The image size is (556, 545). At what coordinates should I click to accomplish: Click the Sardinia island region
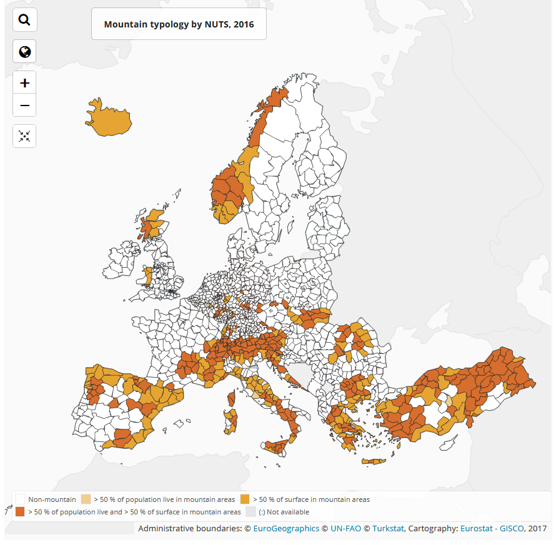[231, 421]
